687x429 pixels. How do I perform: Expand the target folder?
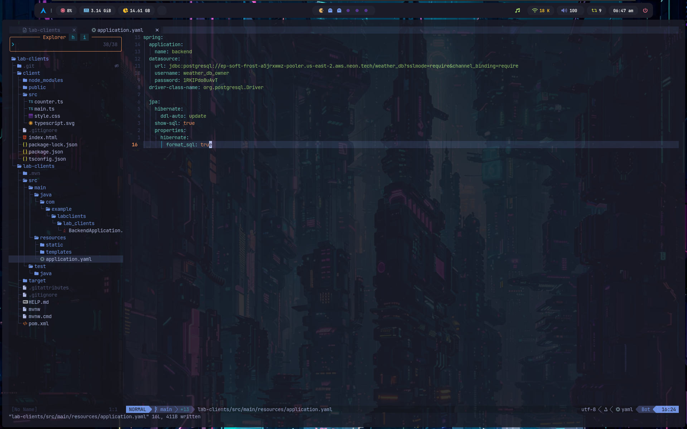click(37, 281)
